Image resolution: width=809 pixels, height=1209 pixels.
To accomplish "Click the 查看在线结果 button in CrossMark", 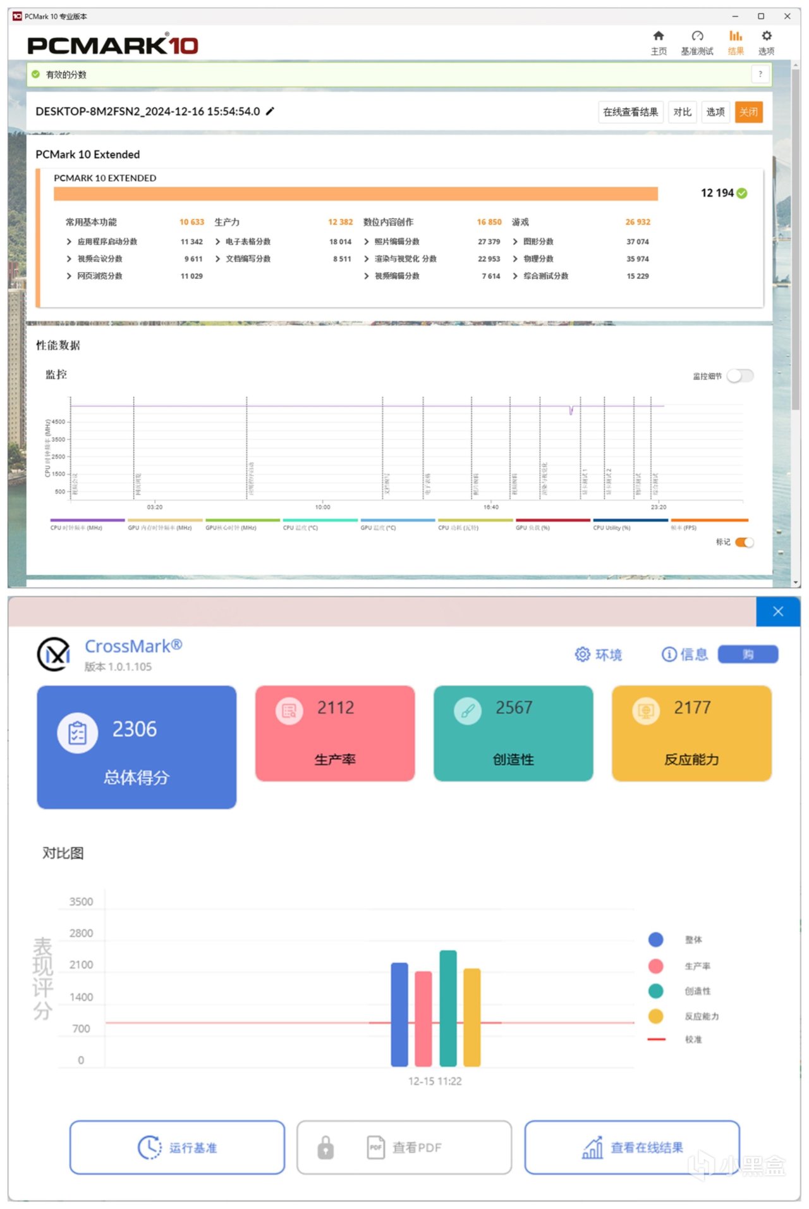I will pos(632,1147).
